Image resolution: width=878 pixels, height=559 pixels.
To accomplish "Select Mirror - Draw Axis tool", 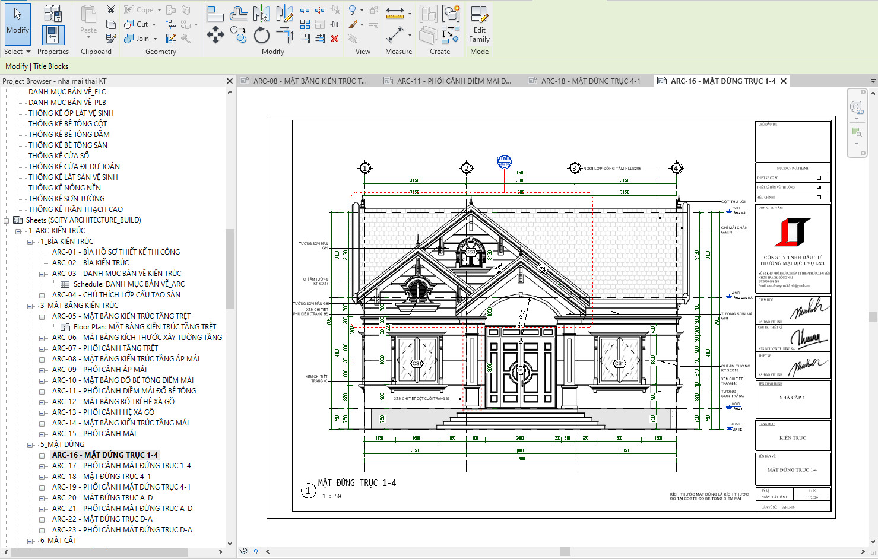I will [284, 13].
